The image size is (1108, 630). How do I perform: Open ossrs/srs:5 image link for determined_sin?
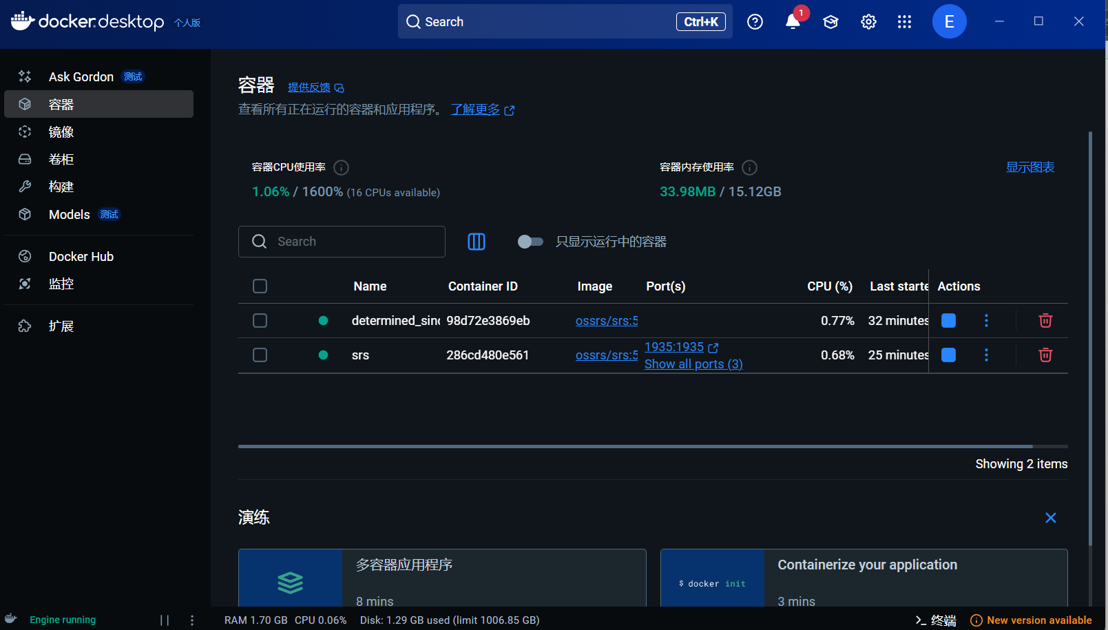(607, 320)
